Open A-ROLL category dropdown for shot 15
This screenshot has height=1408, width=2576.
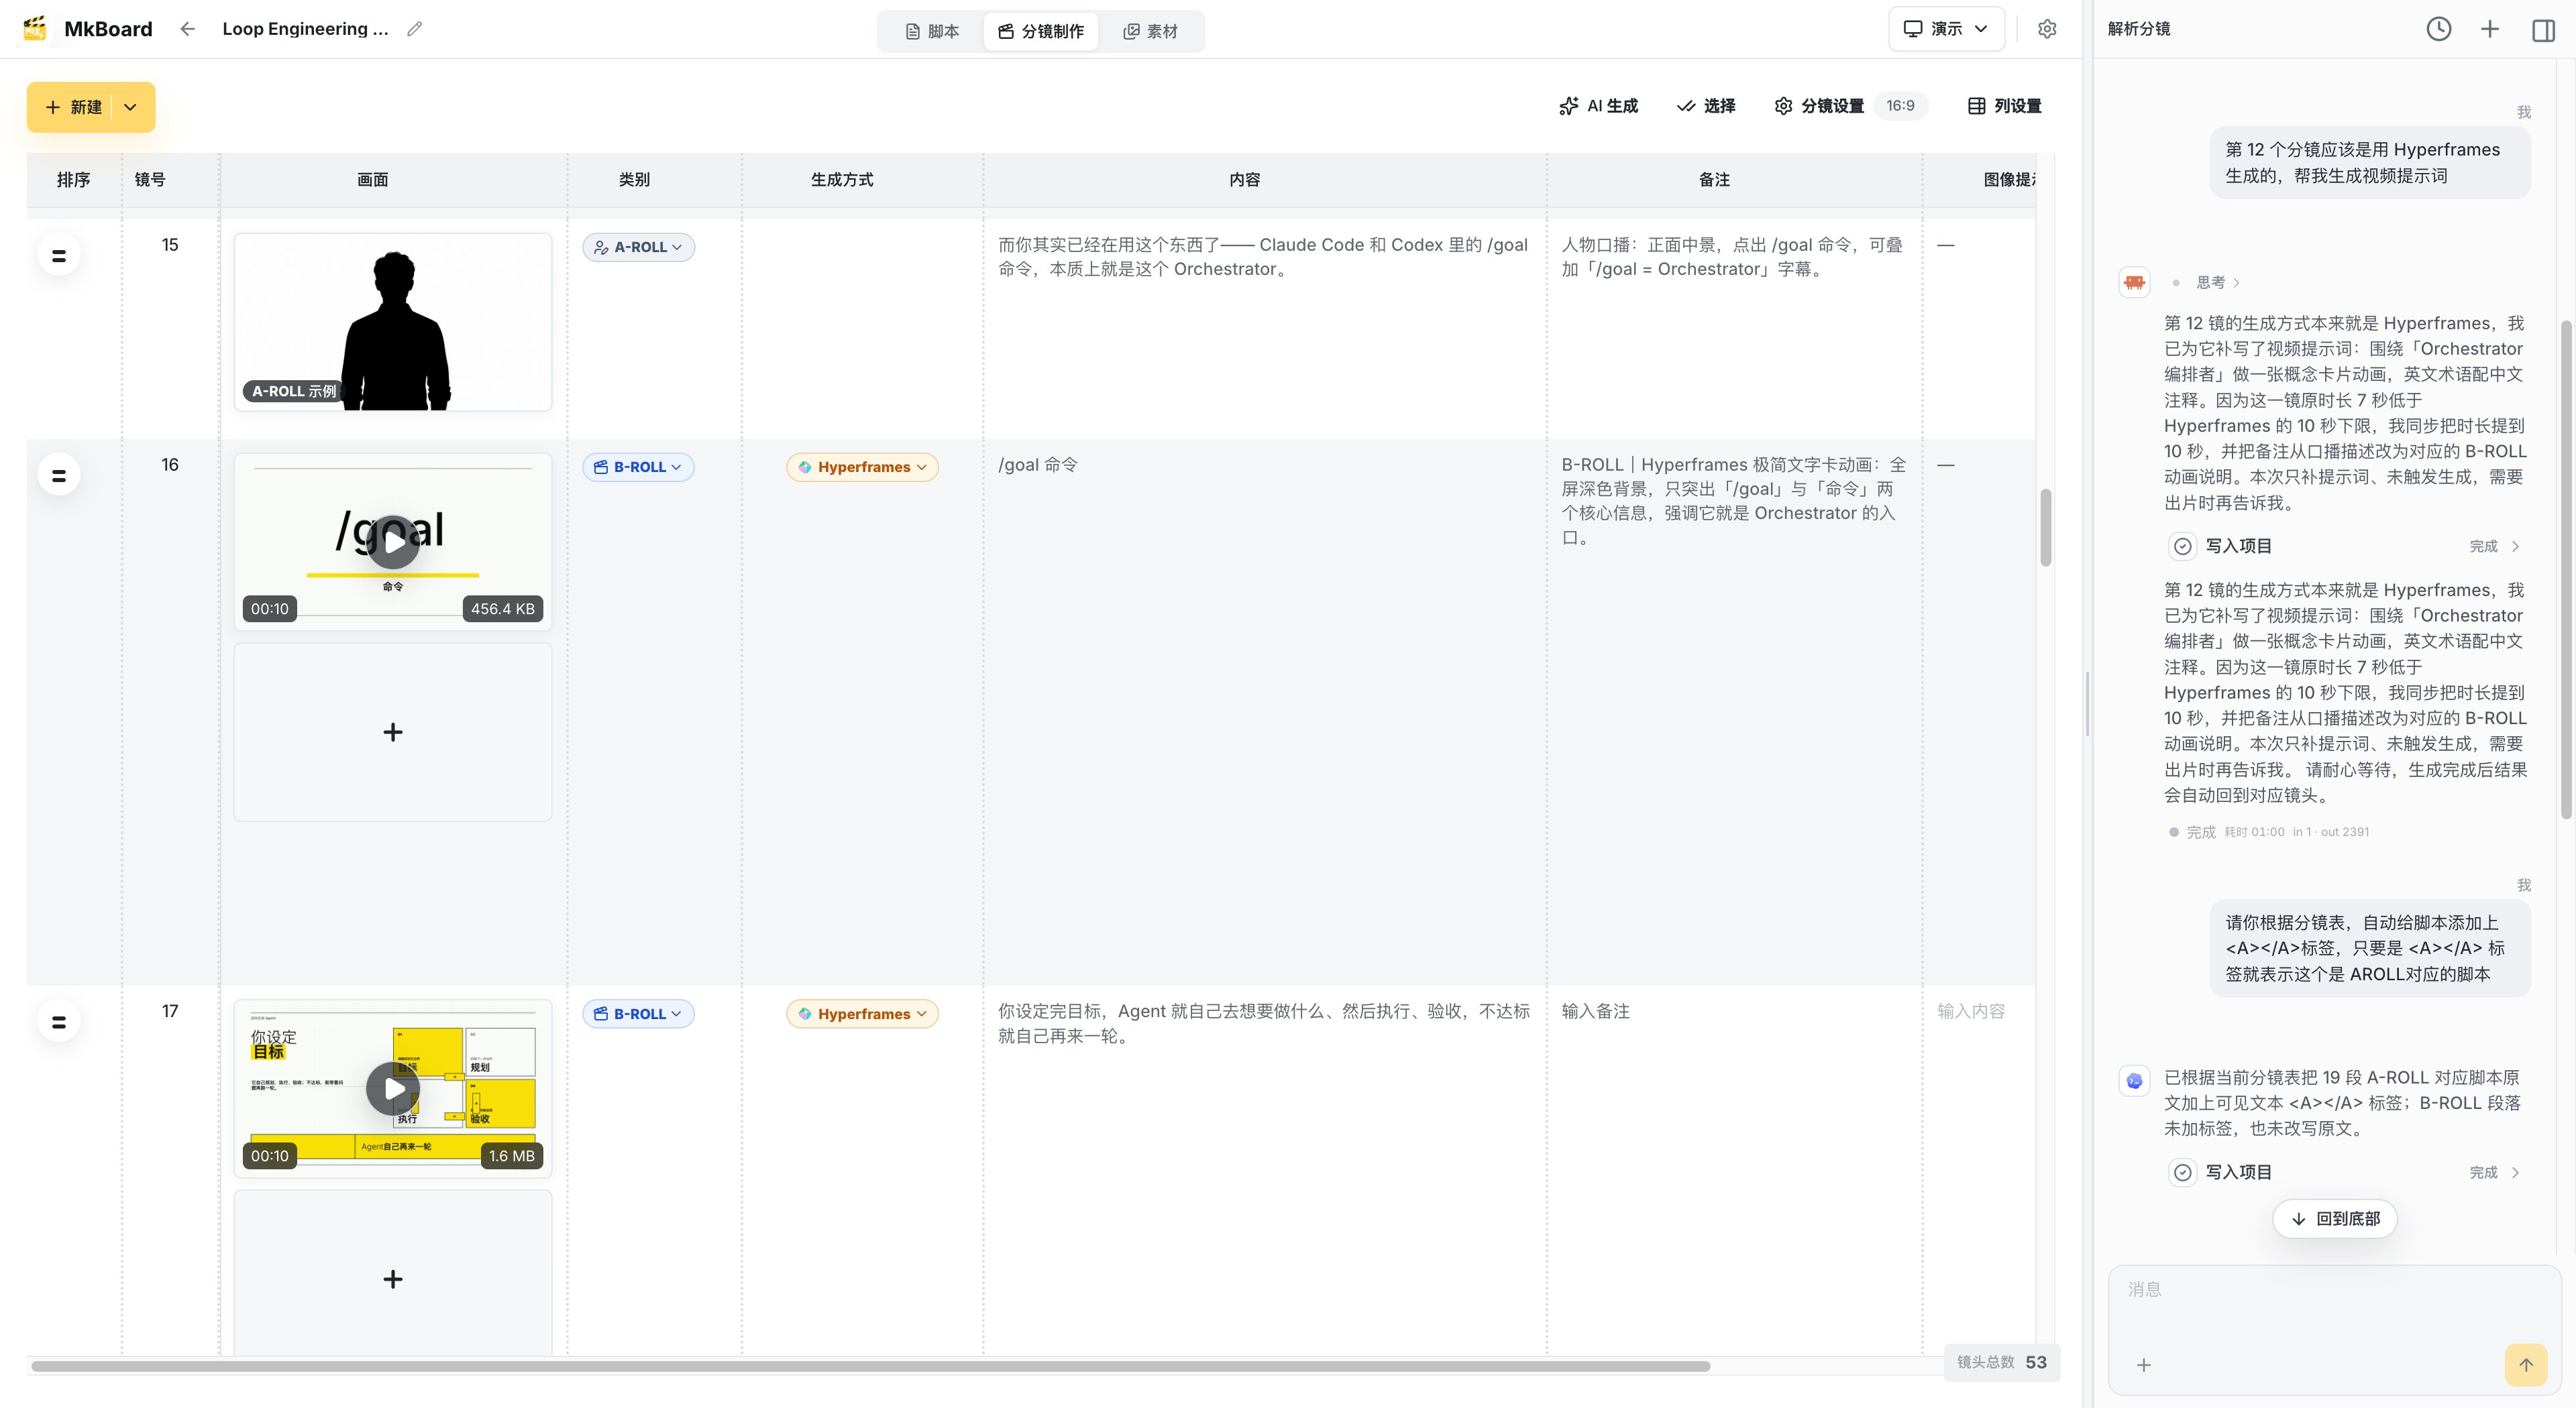(639, 247)
